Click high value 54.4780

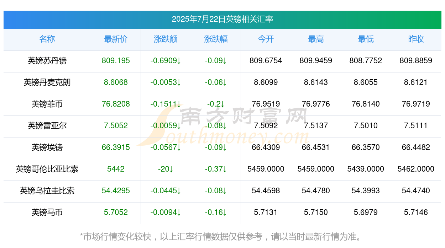(x=316, y=191)
